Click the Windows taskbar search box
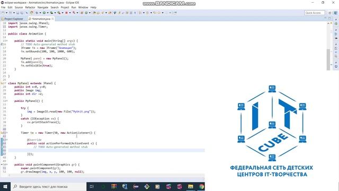The height and width of the screenshot is (191, 339). 48,186
